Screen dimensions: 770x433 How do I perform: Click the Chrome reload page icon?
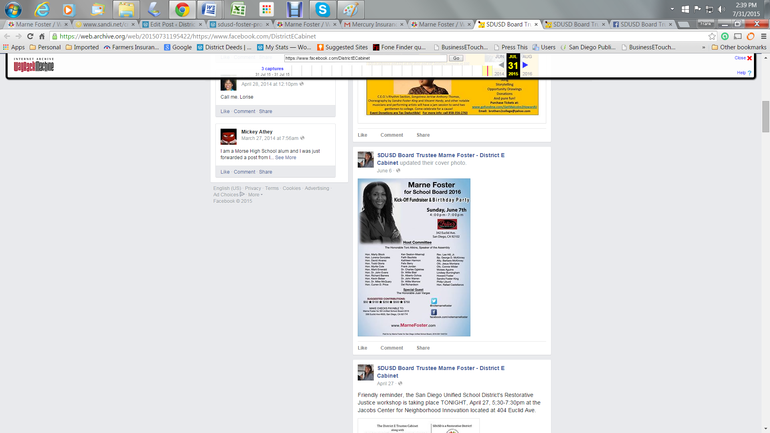click(30, 36)
